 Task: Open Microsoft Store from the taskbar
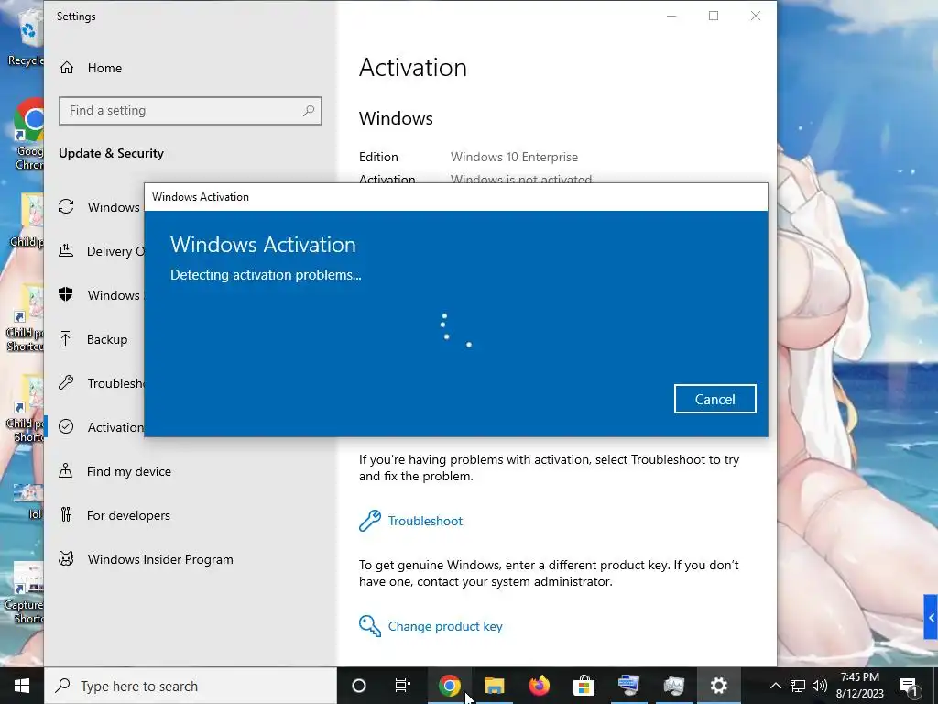click(584, 686)
